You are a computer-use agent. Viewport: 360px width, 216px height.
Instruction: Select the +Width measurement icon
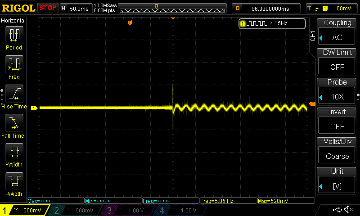(14, 152)
